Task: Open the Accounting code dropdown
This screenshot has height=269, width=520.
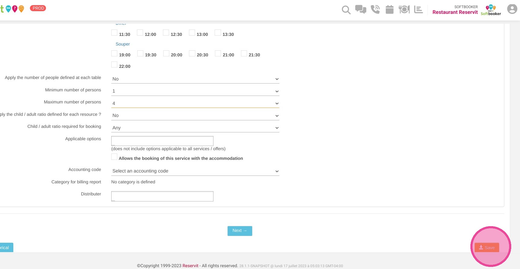Action: [195, 171]
